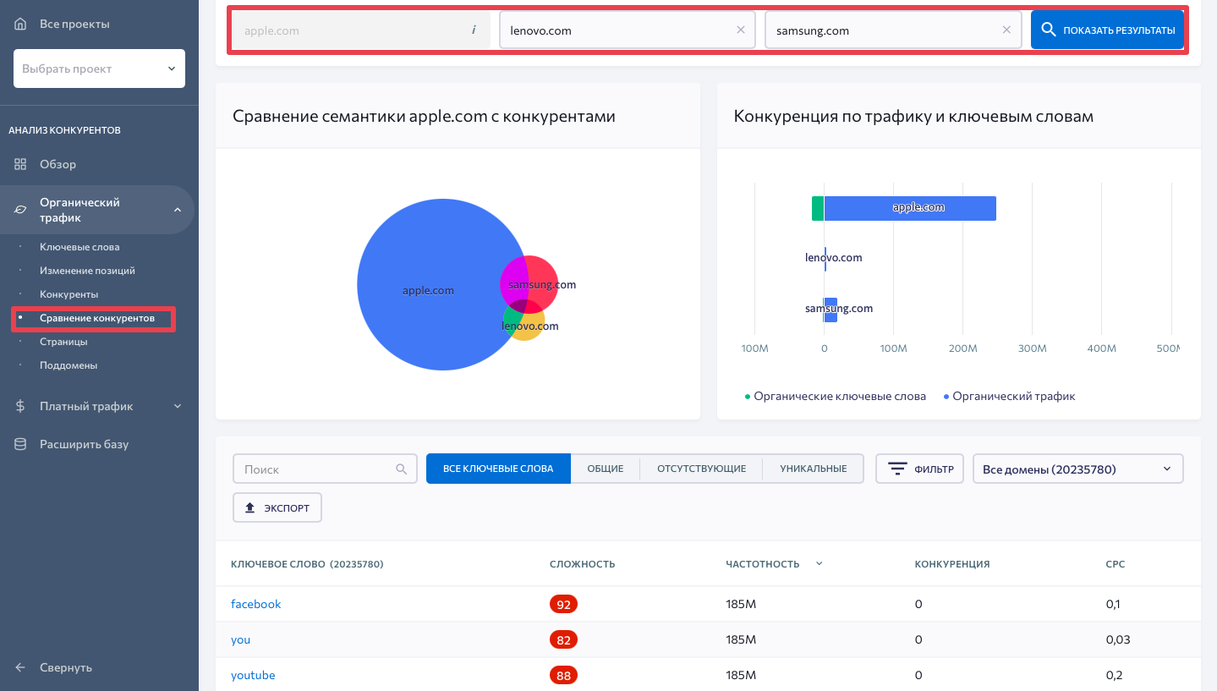
Task: Switch to the Общие tab
Action: (606, 469)
